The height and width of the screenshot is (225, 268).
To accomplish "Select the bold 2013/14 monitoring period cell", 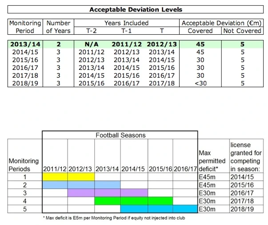I will click(25, 44).
